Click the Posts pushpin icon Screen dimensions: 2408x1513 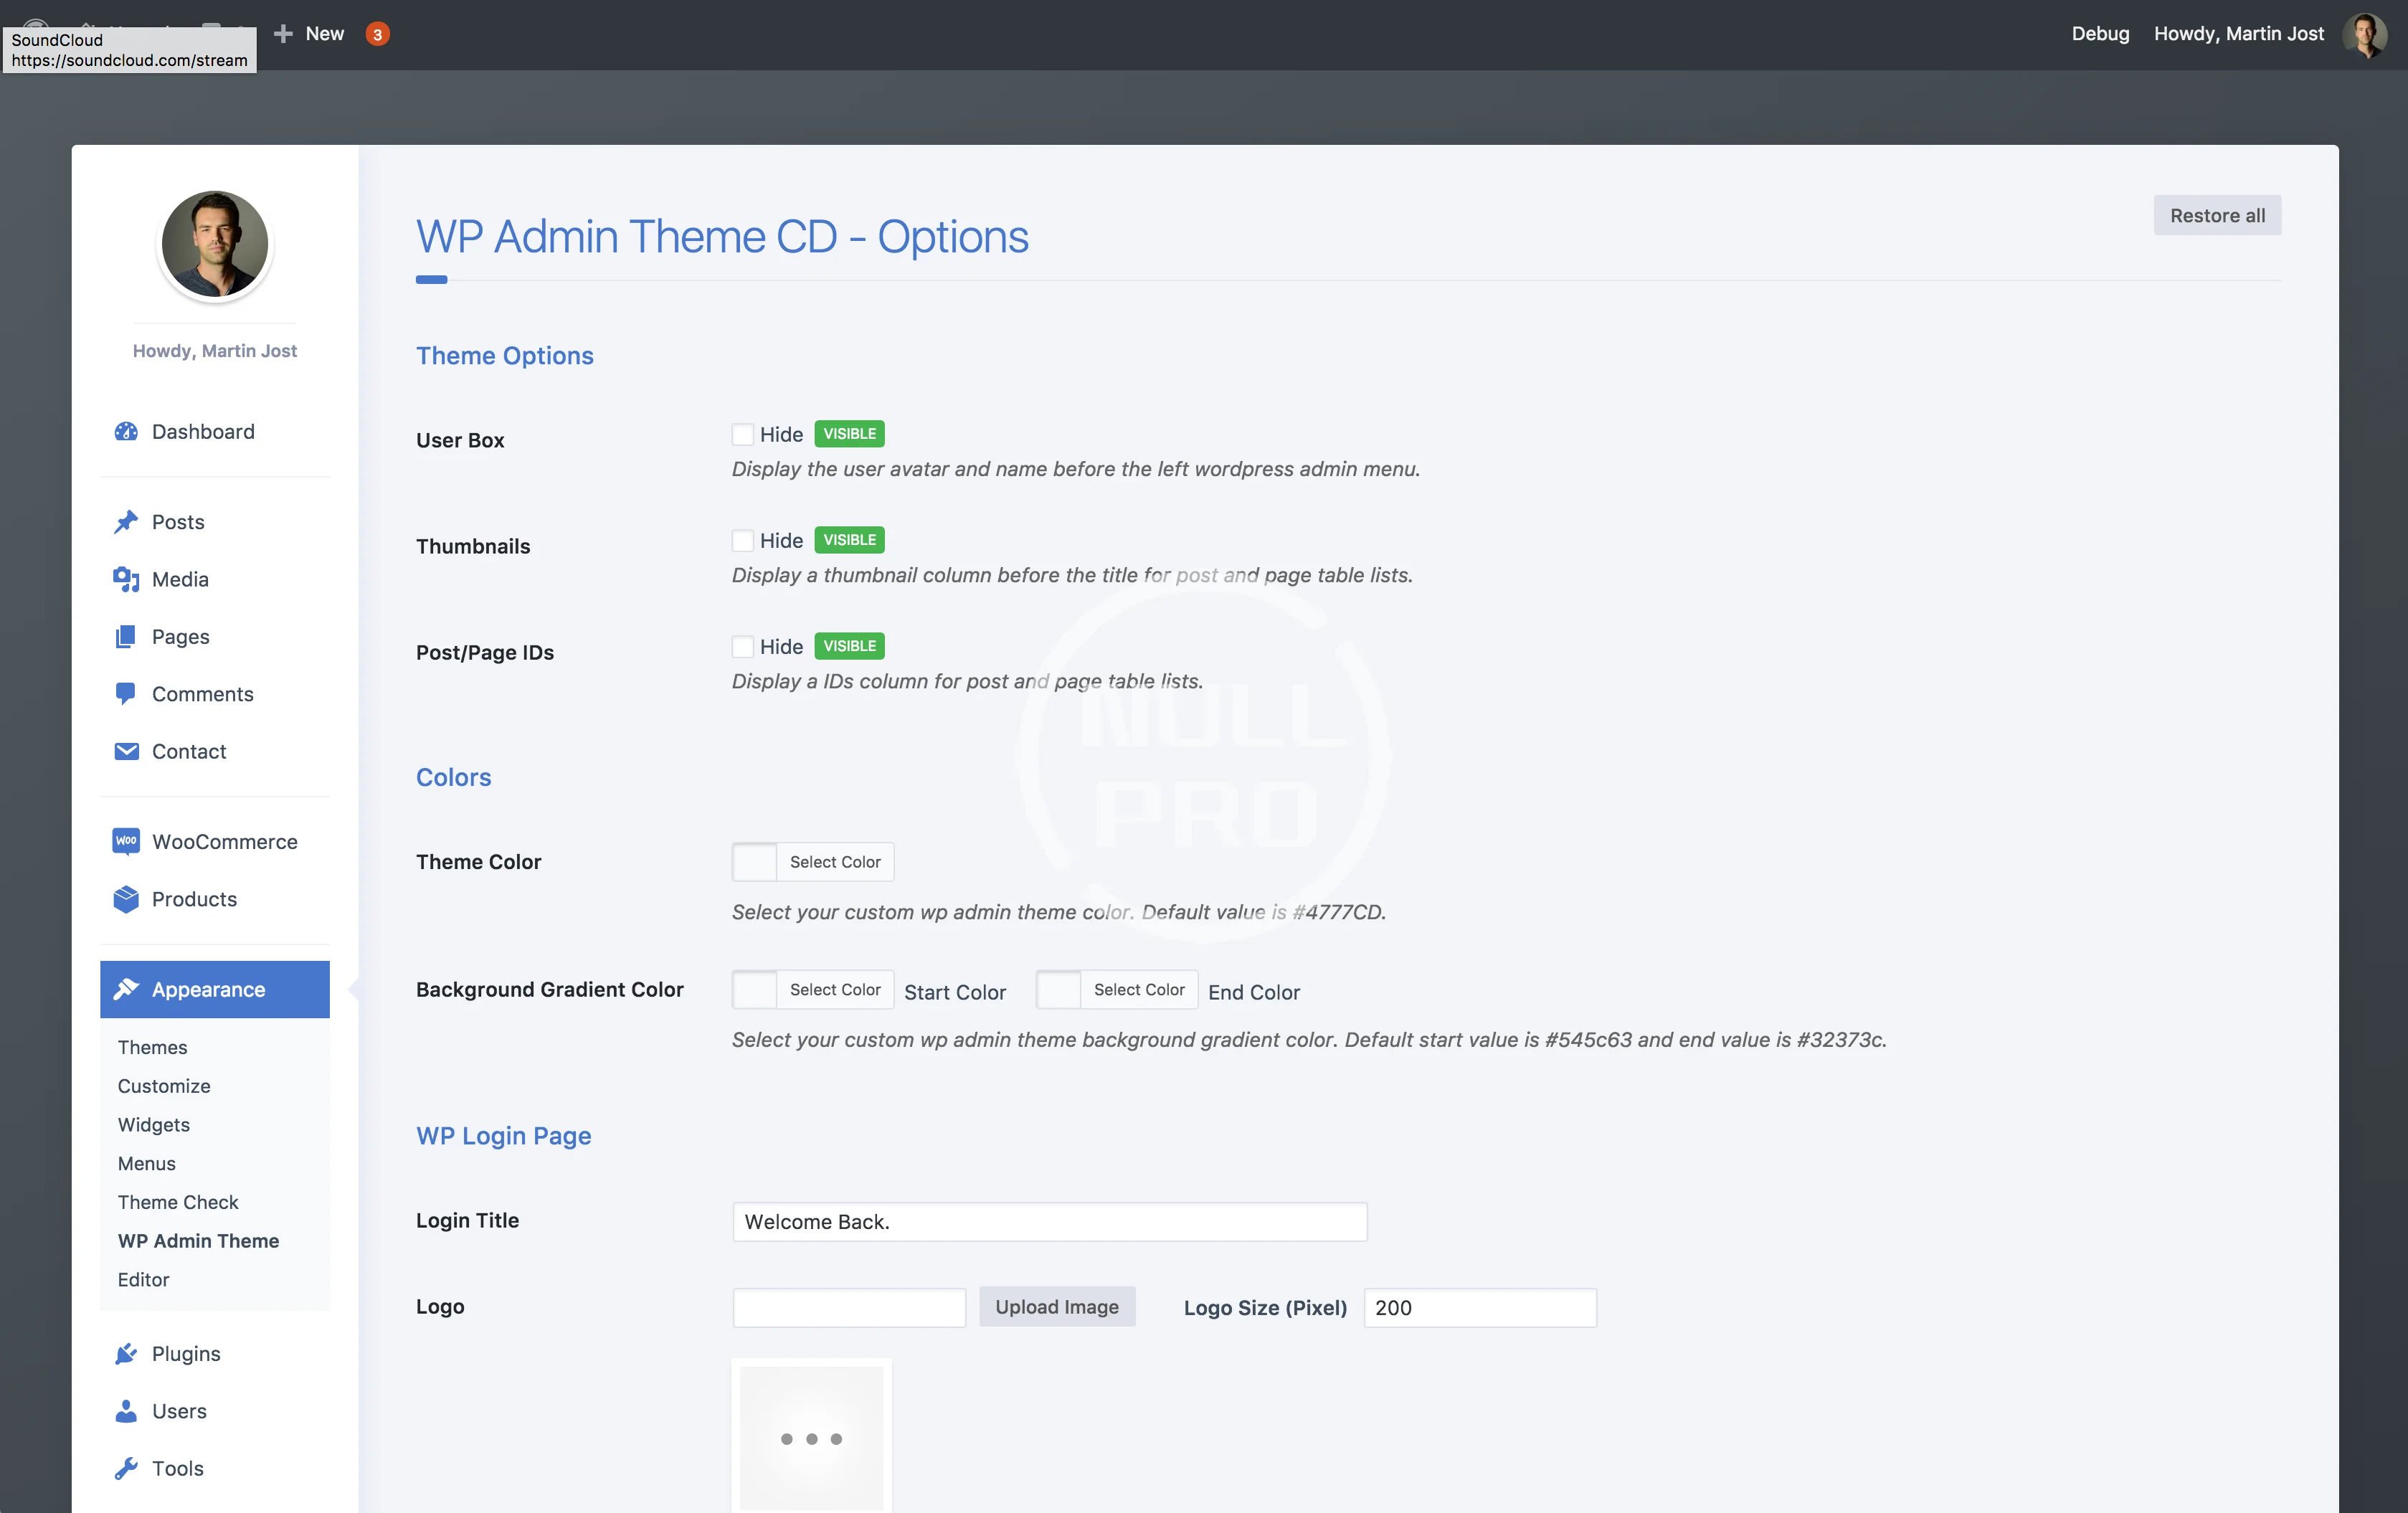(126, 522)
